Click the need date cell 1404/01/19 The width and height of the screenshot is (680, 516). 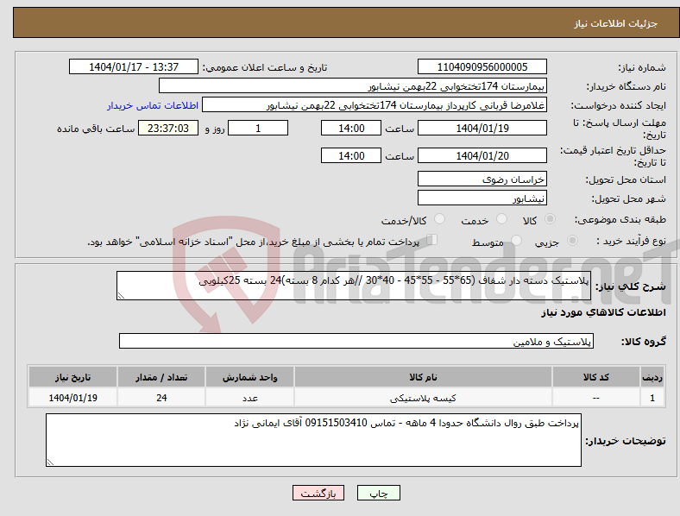click(72, 398)
